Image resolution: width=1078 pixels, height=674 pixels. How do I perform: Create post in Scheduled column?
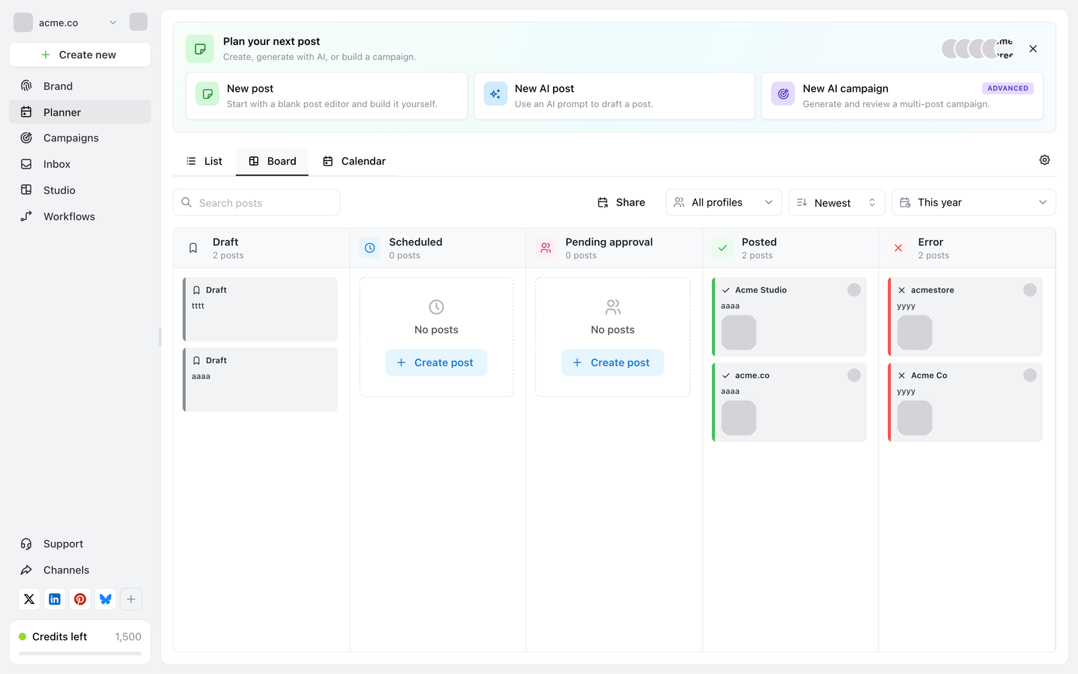click(436, 363)
